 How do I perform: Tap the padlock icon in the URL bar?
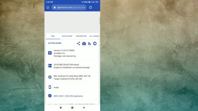point(55,7)
